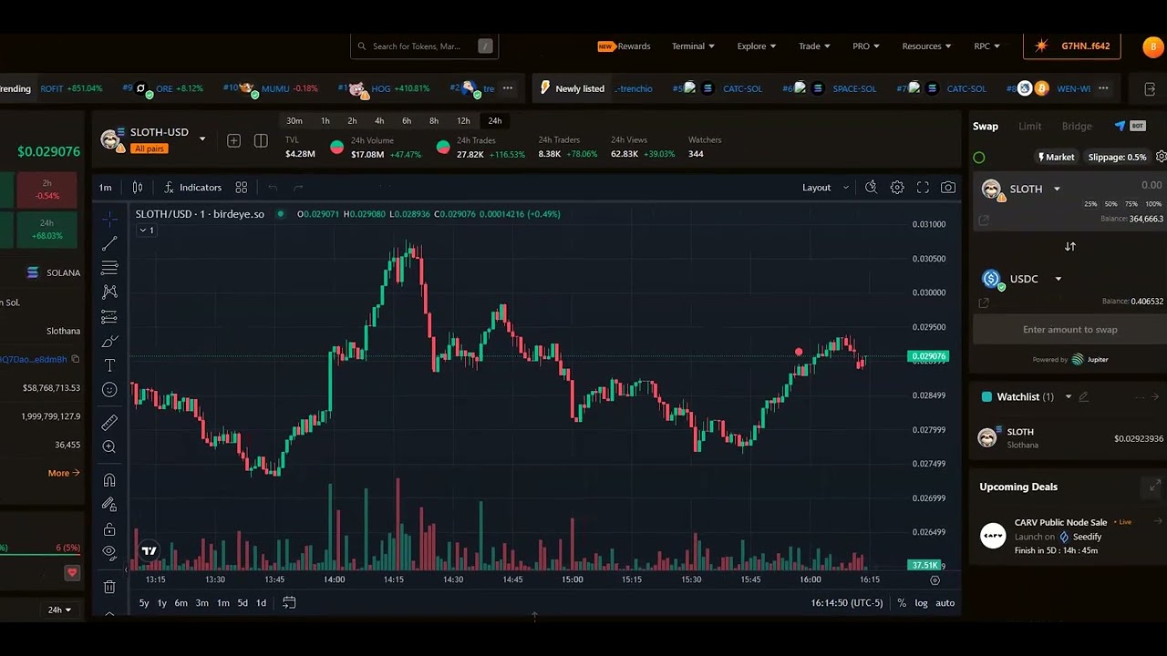The height and width of the screenshot is (656, 1167).
Task: Set swap amount to 100%
Action: click(x=1153, y=204)
